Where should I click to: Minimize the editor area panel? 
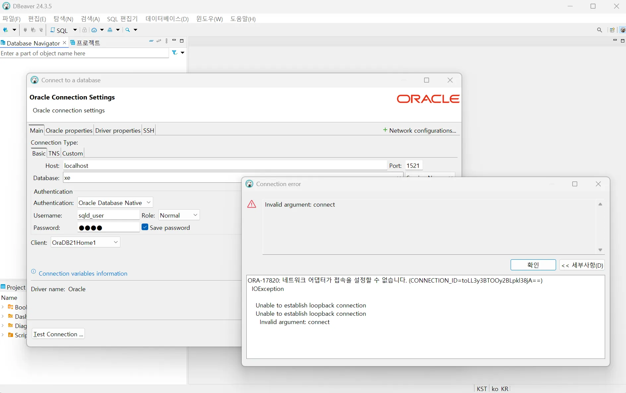tap(615, 40)
